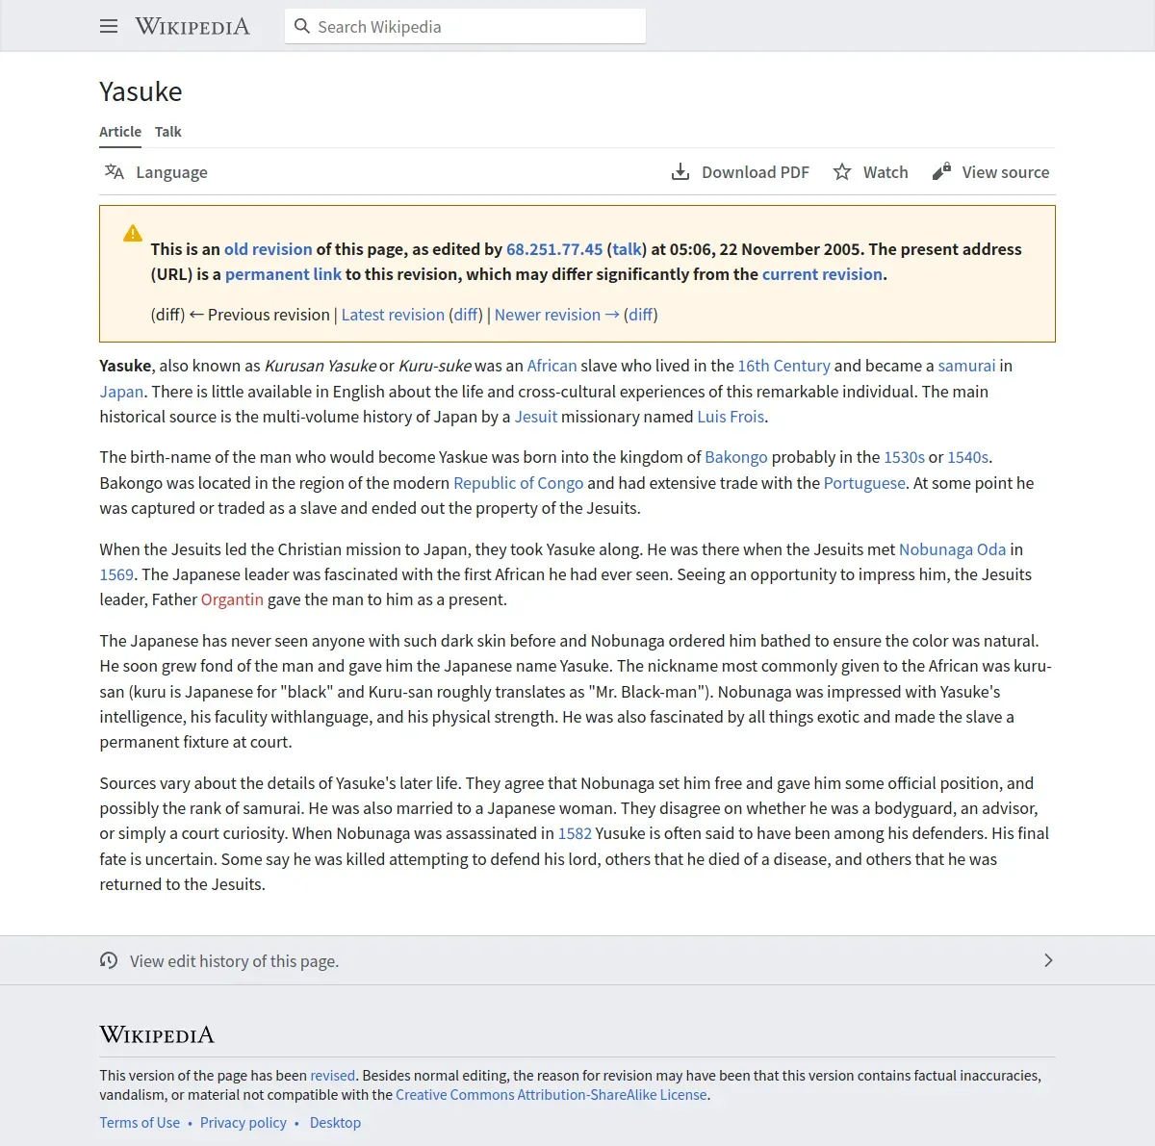This screenshot has width=1155, height=1146.
Task: Open the Privacy policy link
Action: [244, 1123]
